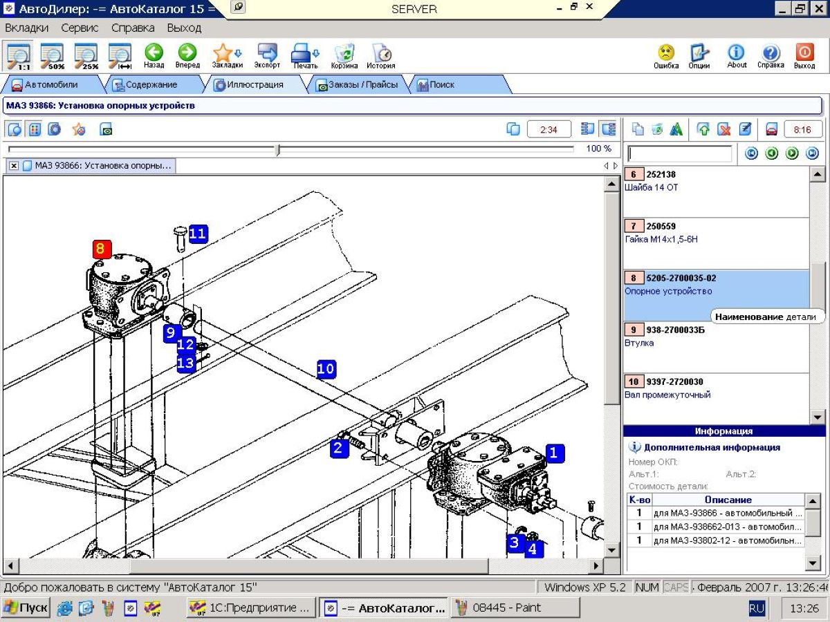The height and width of the screenshot is (622, 830).
Task: Toggle the right-aligned panel layout button
Action: 609,129
